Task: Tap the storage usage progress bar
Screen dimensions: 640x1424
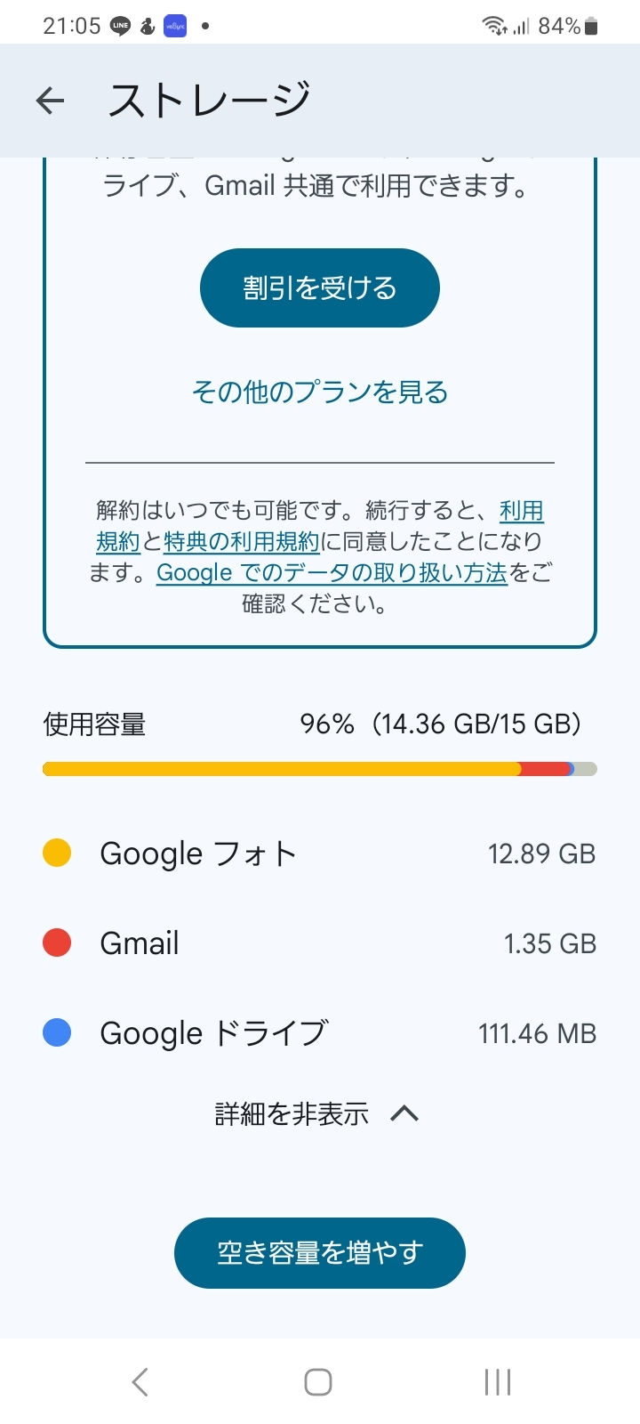Action: [x=320, y=769]
